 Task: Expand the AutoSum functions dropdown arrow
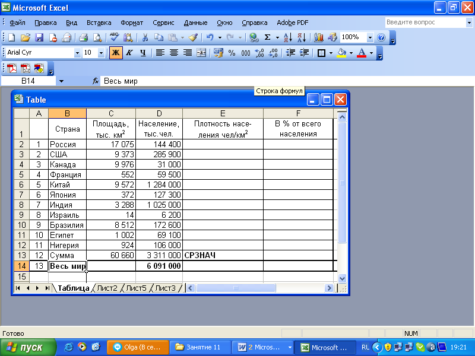tap(277, 37)
